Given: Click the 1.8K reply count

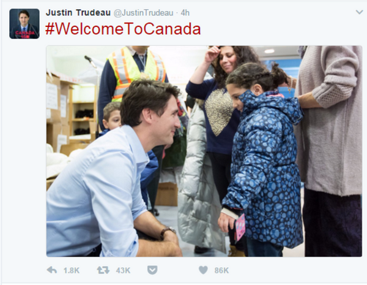Looking at the screenshot, I should [x=71, y=270].
